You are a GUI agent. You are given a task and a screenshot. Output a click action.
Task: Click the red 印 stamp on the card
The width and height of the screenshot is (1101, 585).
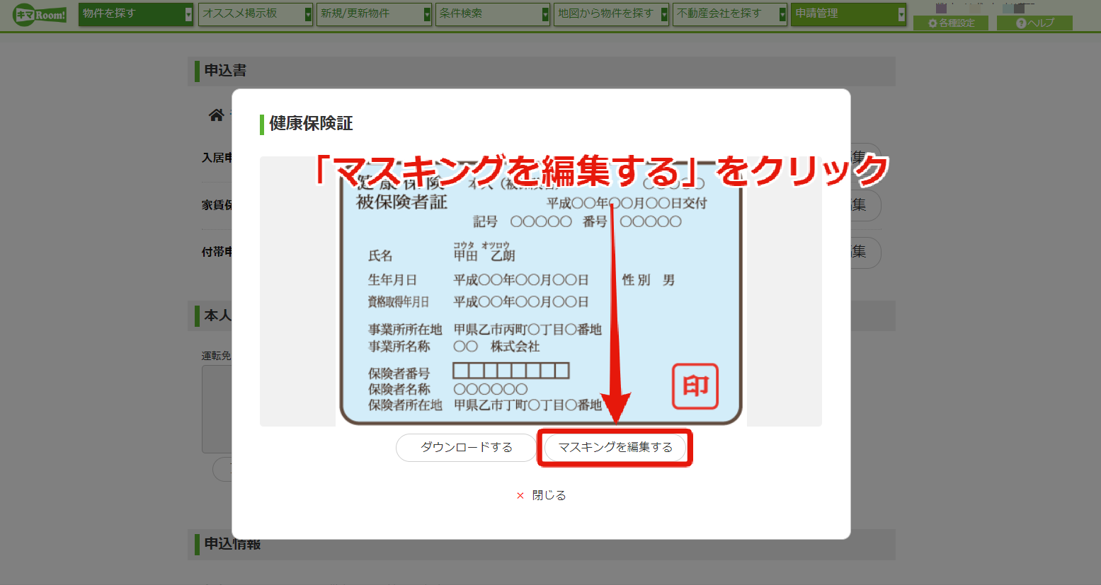(695, 386)
